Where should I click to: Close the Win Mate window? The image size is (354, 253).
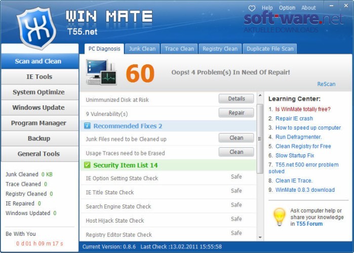pyautogui.click(x=346, y=6)
